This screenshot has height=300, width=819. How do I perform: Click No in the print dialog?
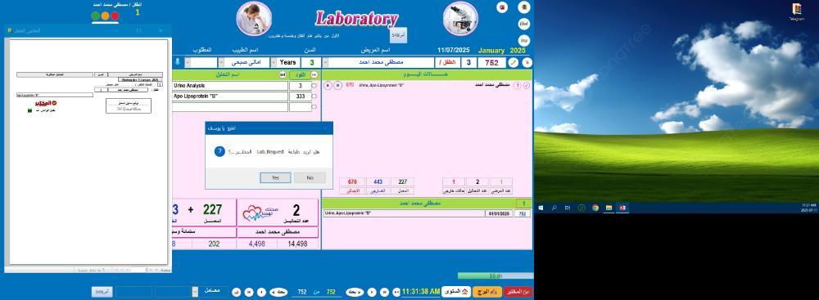(310, 178)
